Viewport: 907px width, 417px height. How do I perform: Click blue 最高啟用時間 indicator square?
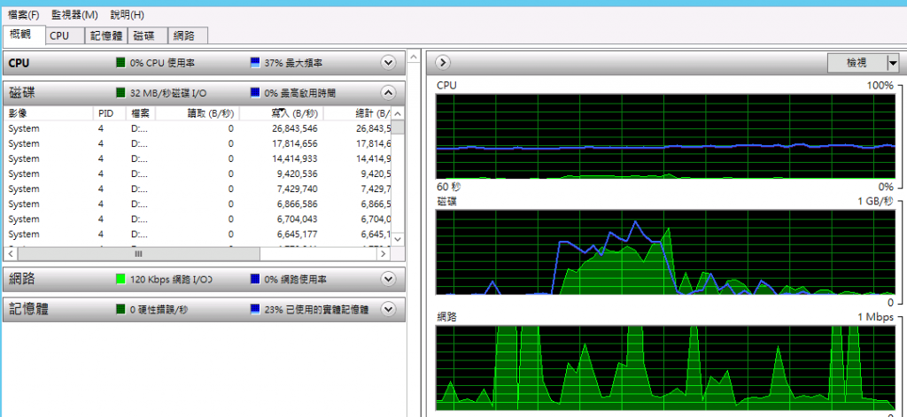255,93
